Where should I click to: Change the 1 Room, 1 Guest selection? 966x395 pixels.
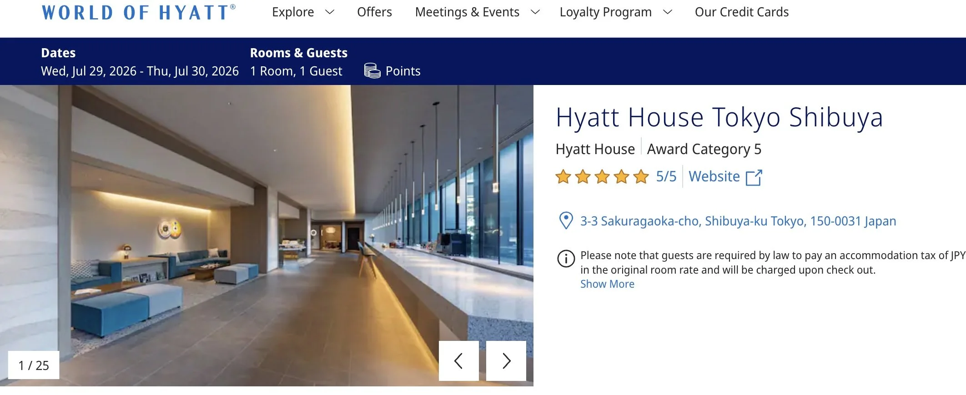[x=296, y=71]
